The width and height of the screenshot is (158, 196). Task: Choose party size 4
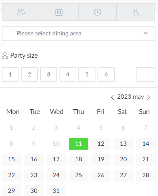[x=68, y=74]
